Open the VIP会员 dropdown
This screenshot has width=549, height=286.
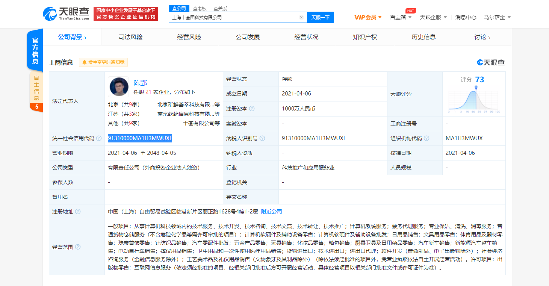(x=368, y=17)
